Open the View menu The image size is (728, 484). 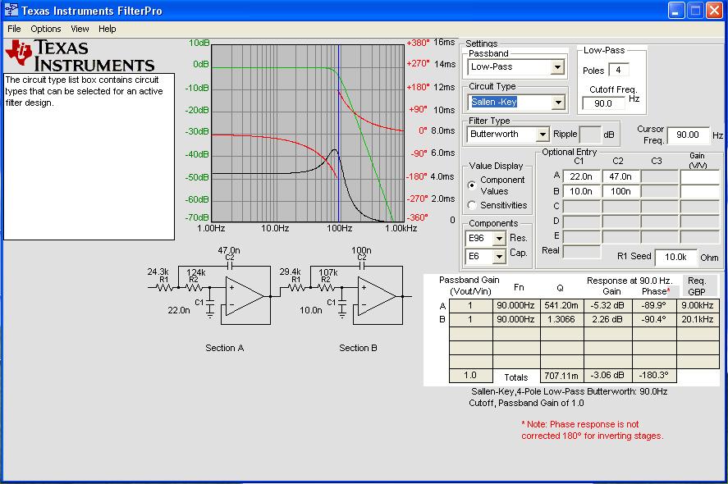80,29
